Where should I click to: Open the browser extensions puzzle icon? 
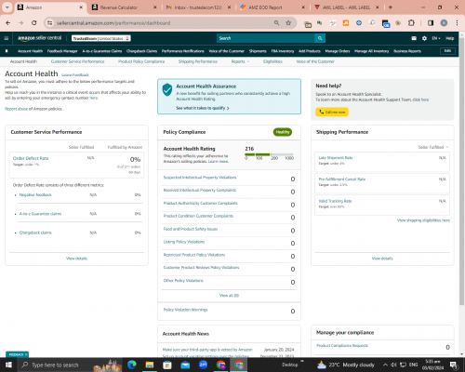[x=411, y=23]
